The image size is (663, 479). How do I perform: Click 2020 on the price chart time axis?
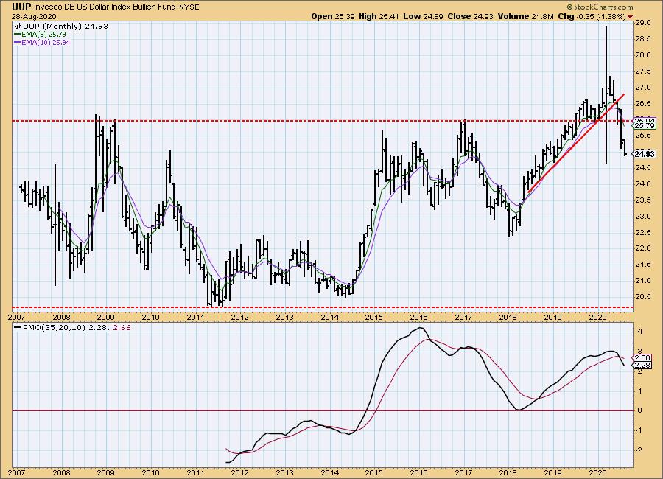pyautogui.click(x=598, y=318)
